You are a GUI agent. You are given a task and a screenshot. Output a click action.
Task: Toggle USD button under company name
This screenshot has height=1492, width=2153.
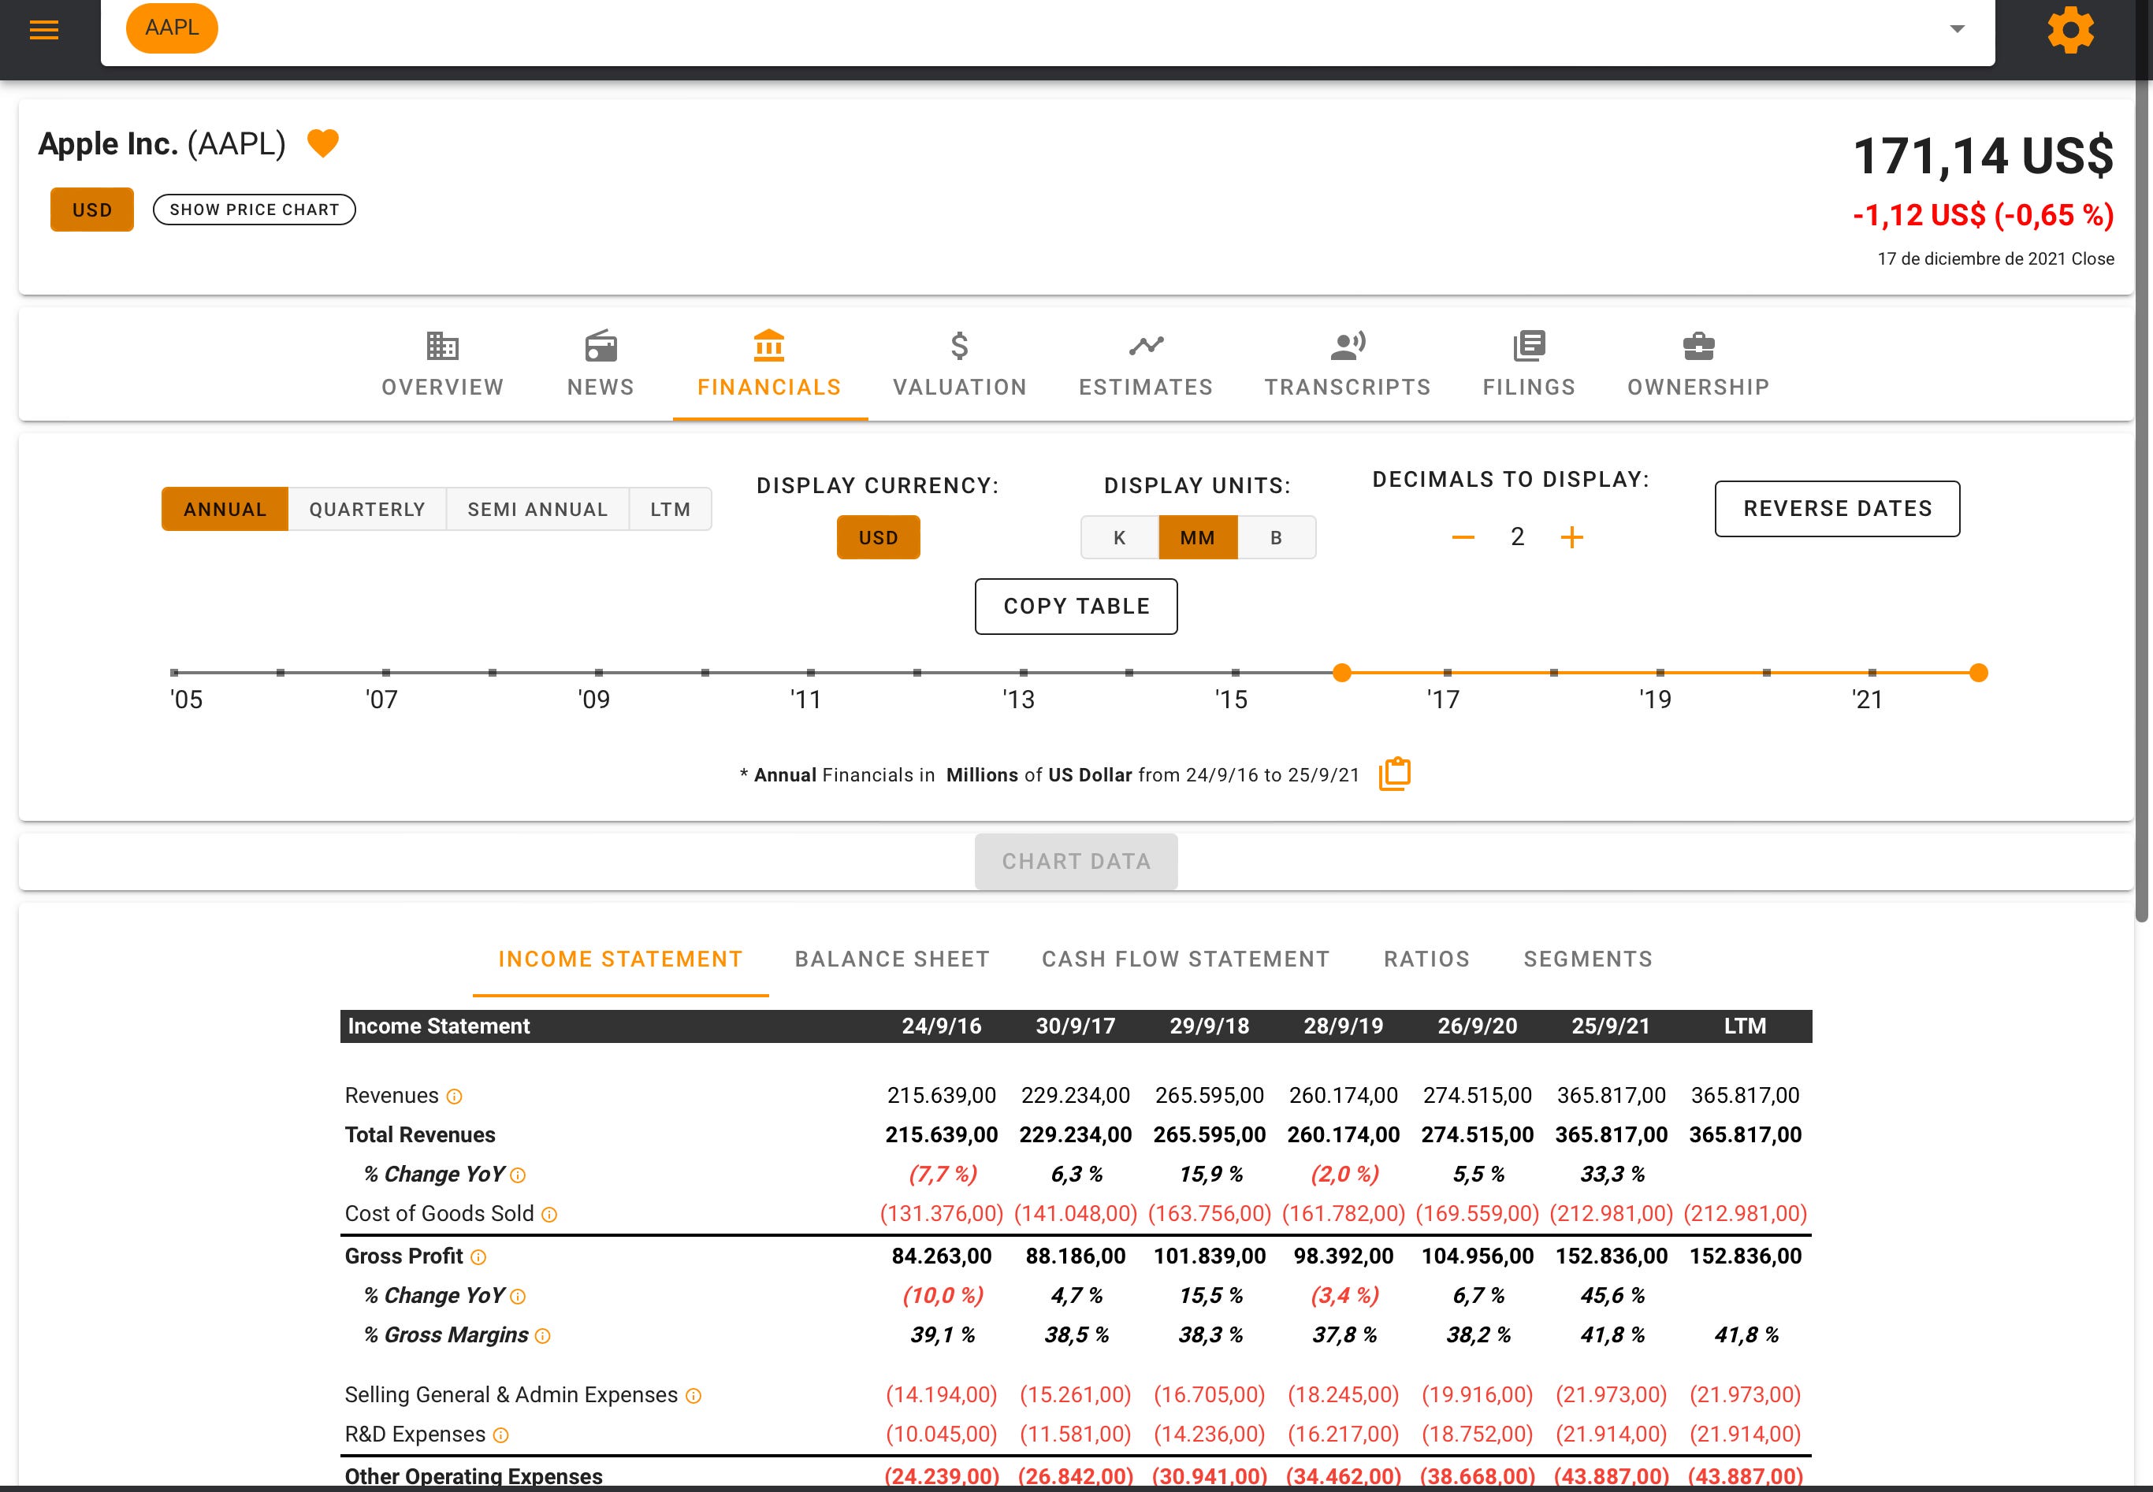pyautogui.click(x=91, y=210)
